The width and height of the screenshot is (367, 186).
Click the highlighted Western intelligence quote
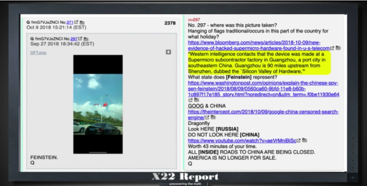259,63
